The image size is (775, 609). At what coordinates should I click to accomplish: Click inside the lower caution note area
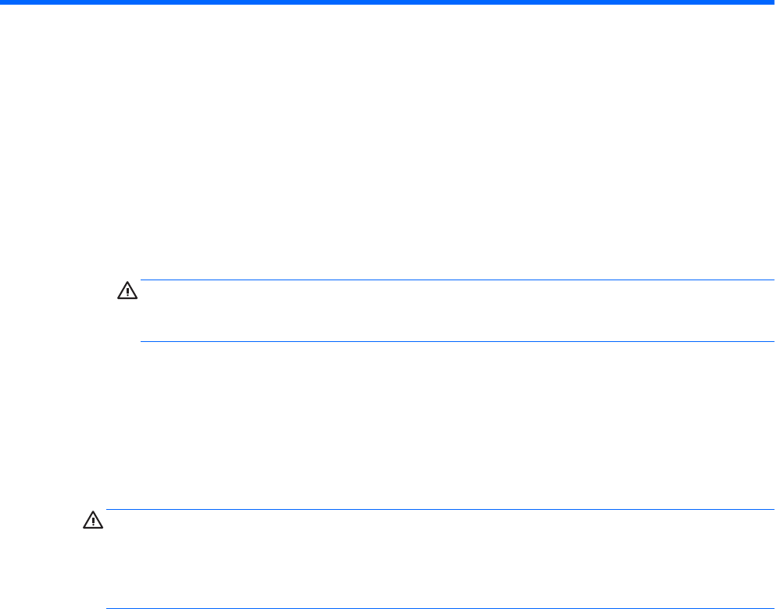439,559
